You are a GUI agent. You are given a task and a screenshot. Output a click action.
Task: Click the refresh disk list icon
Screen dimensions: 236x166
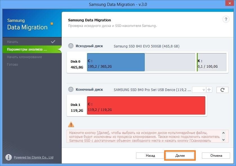pyautogui.click(x=222, y=90)
